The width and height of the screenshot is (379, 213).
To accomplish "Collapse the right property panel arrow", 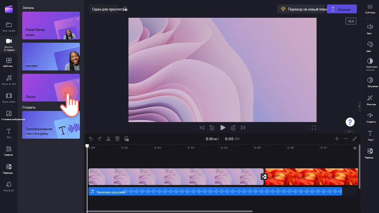I will click(359, 106).
